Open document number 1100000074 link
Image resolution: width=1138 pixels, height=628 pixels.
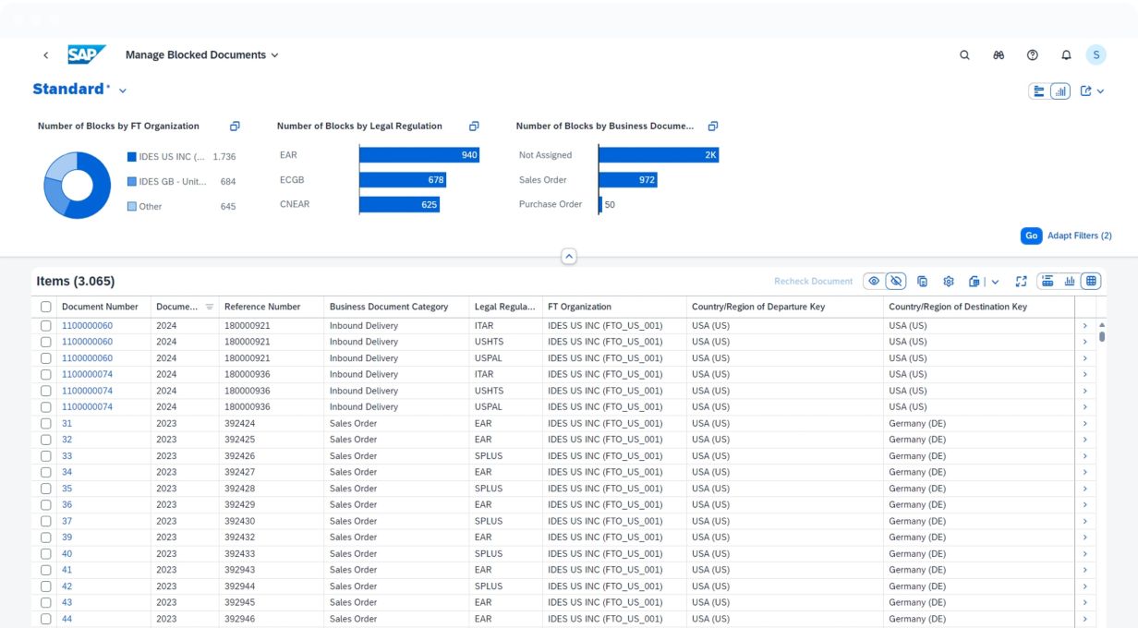click(x=87, y=375)
